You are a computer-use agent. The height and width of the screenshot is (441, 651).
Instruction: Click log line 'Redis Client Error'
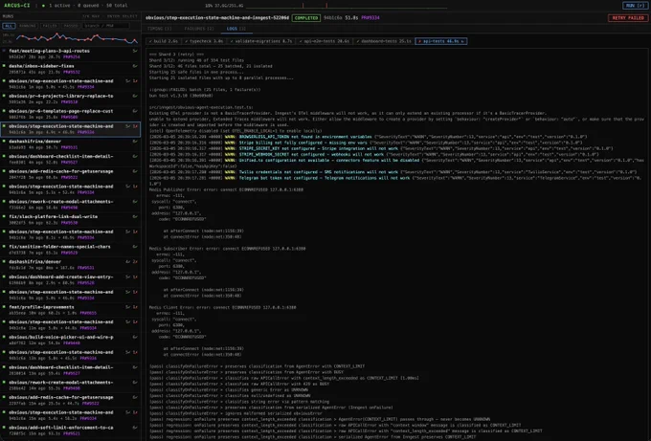click(223, 307)
